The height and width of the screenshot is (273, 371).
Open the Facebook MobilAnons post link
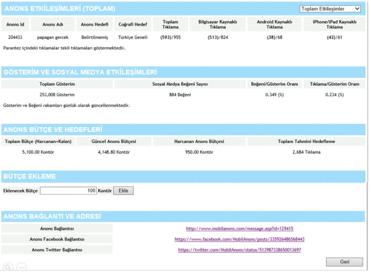(x=239, y=239)
